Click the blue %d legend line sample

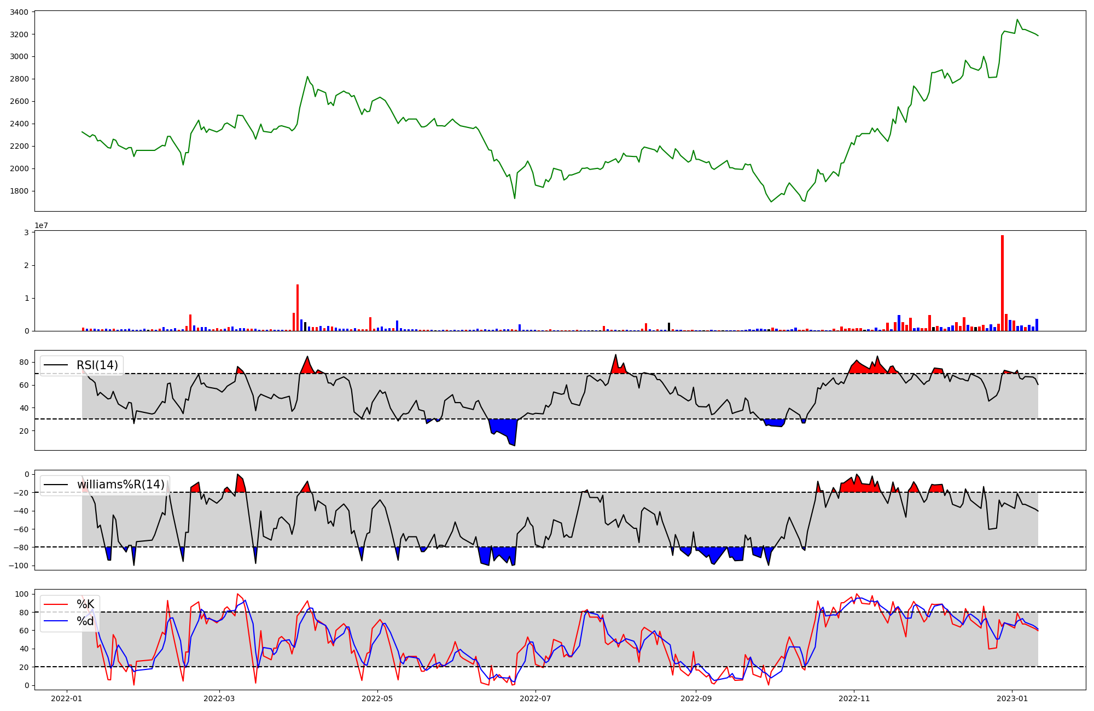click(56, 621)
